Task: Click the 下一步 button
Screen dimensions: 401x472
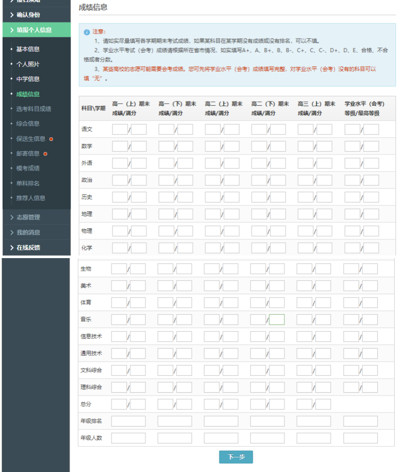Action: click(236, 457)
